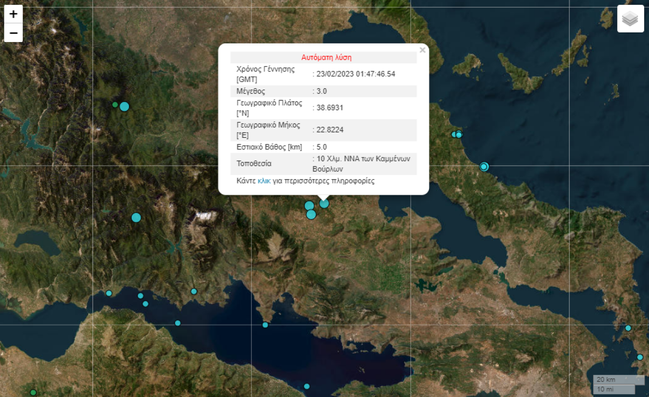Zoom in on the map
649x397 pixels.
pyautogui.click(x=13, y=14)
